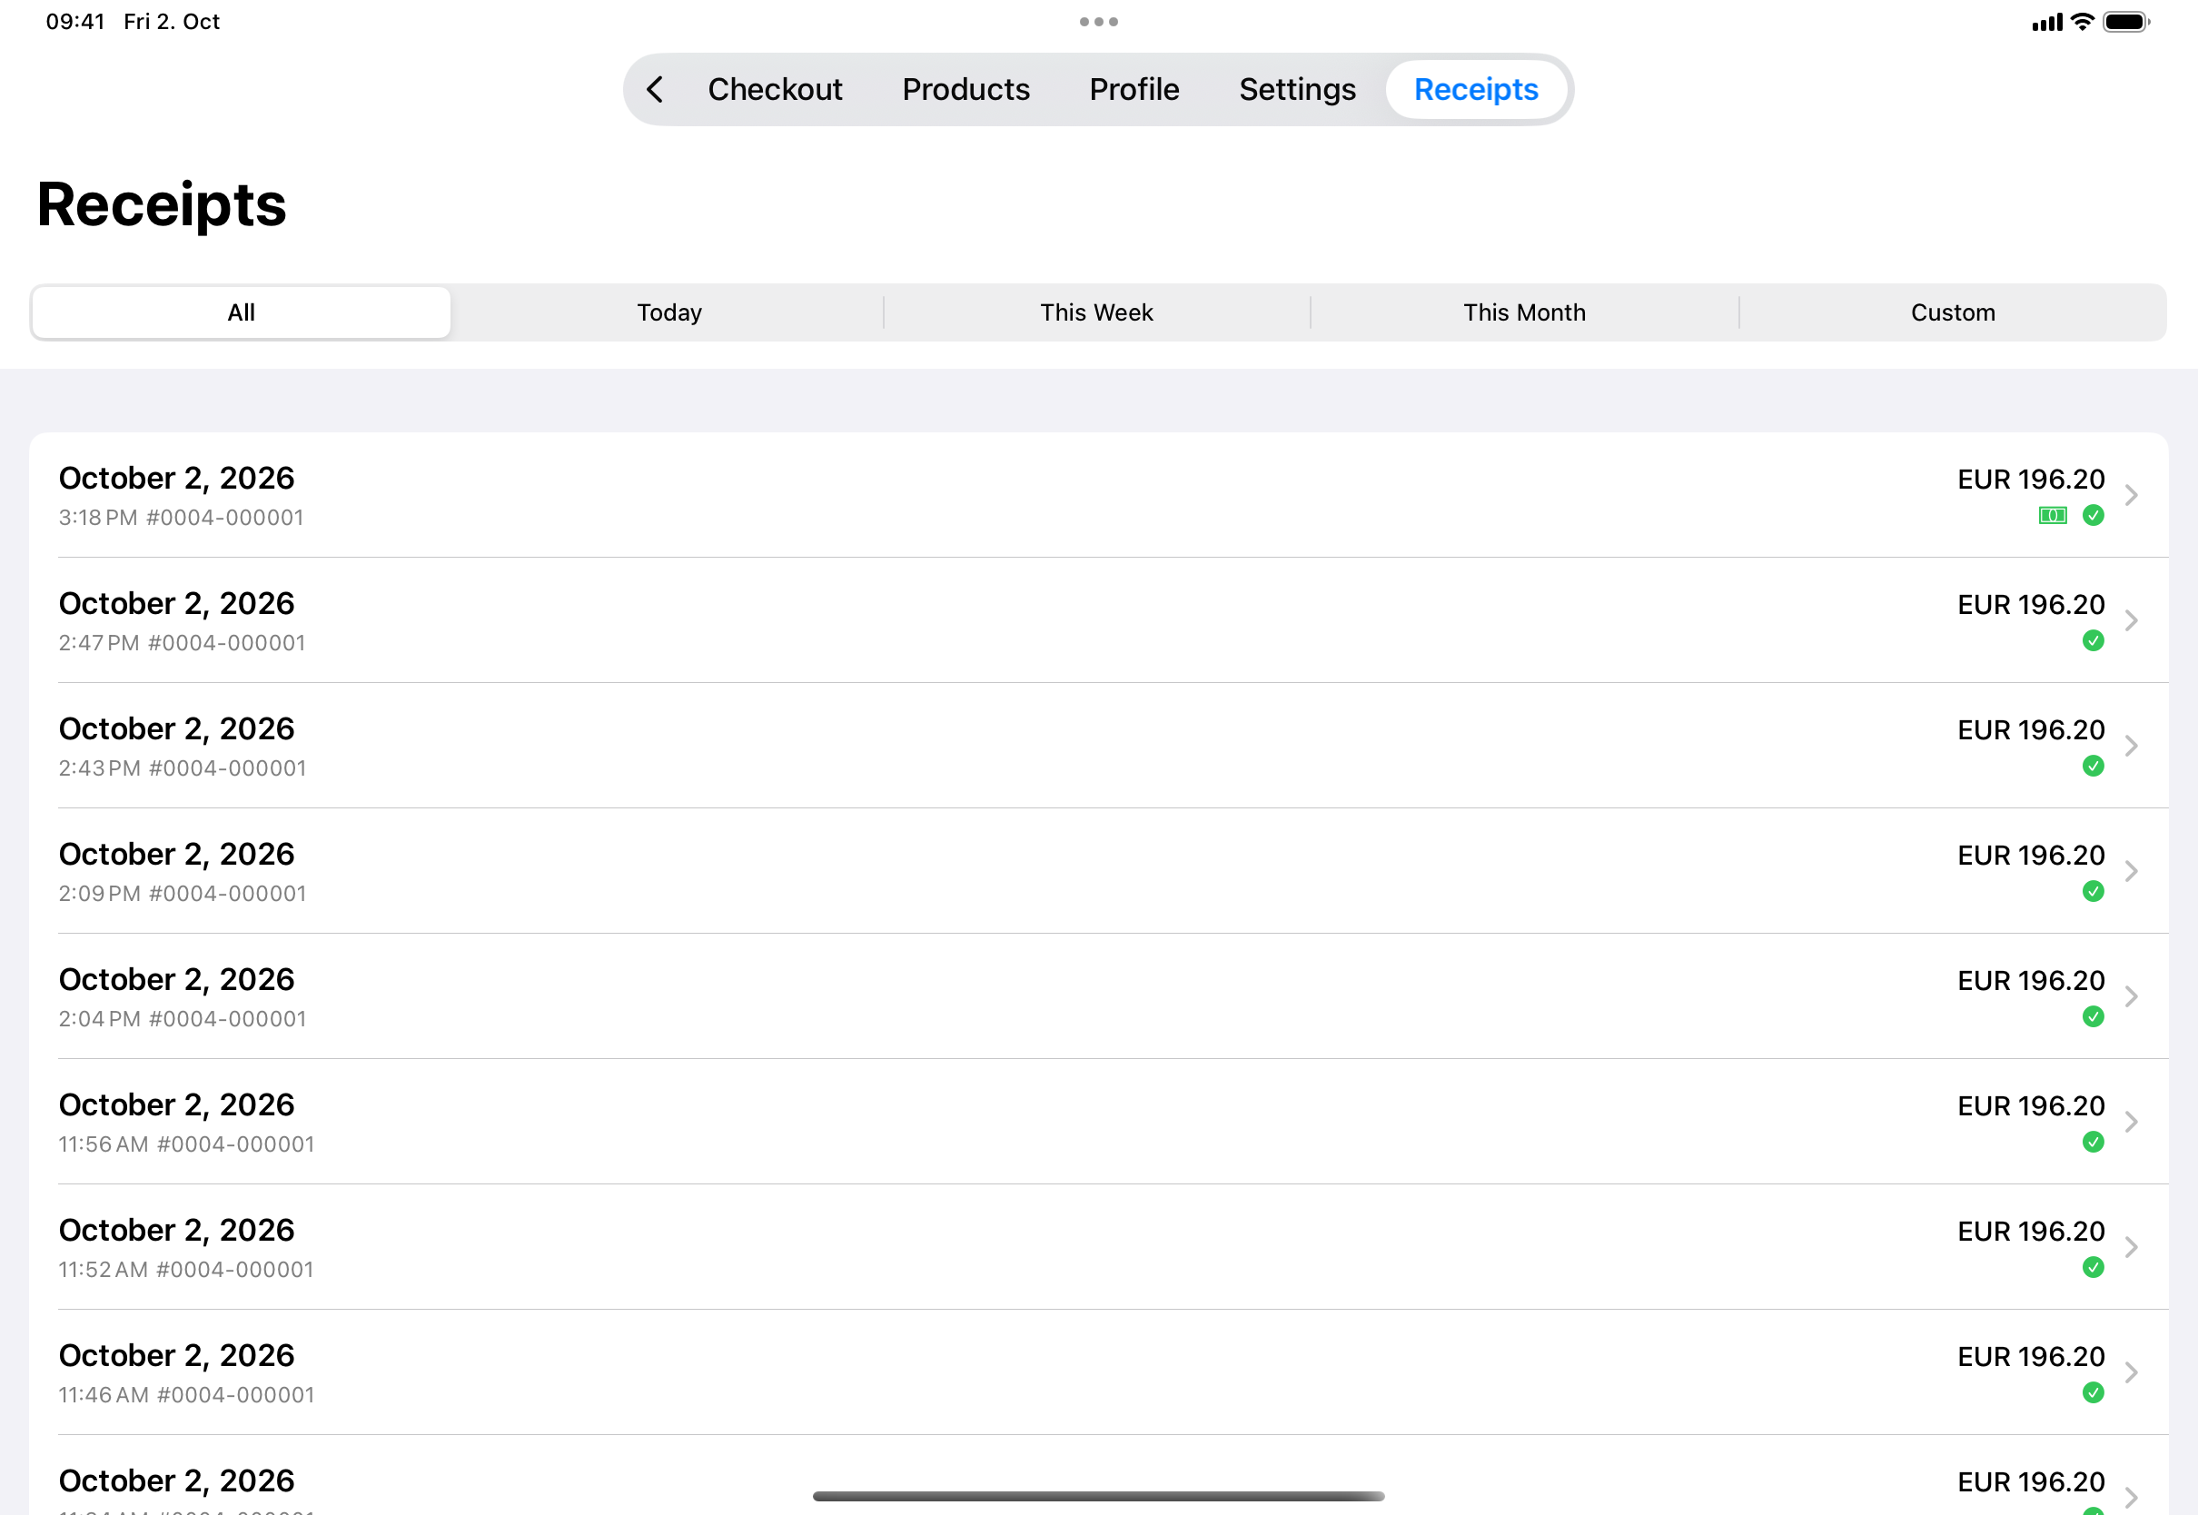
Task: Tap the battery status icon
Action: (2126, 22)
